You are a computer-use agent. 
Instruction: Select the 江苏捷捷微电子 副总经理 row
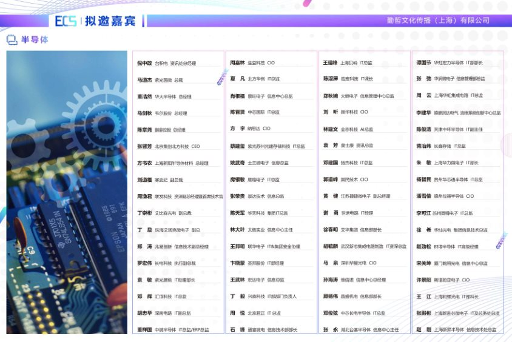point(357,196)
